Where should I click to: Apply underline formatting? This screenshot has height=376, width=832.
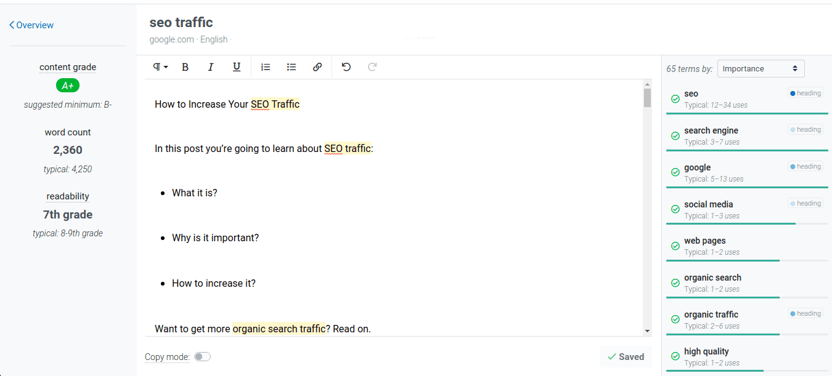[x=237, y=66]
